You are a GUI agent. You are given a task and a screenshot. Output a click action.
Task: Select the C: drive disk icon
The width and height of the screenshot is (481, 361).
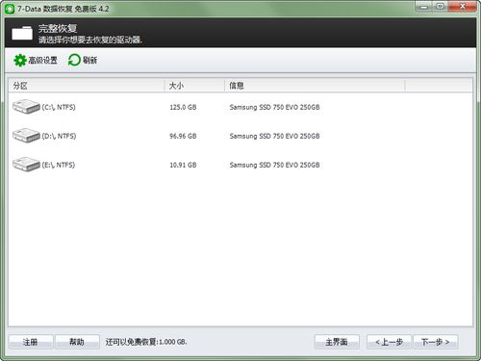(x=26, y=107)
